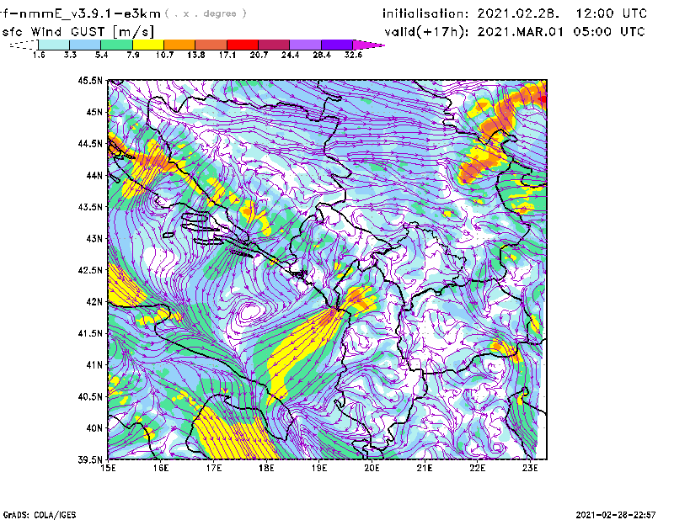
Task: Click the 20E longitude label
Action: [x=372, y=468]
